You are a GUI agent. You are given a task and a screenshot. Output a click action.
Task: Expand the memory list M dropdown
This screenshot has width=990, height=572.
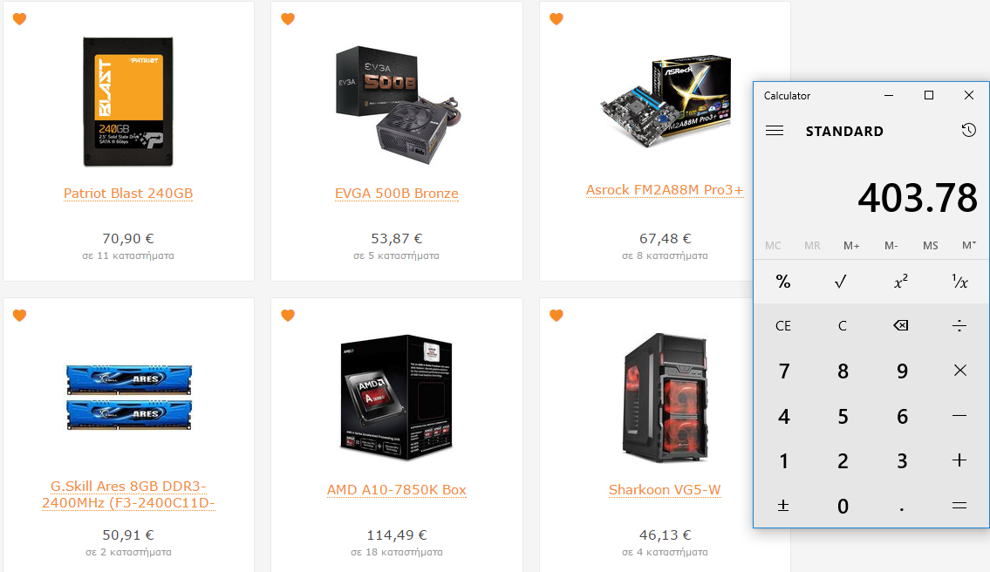[x=969, y=245]
